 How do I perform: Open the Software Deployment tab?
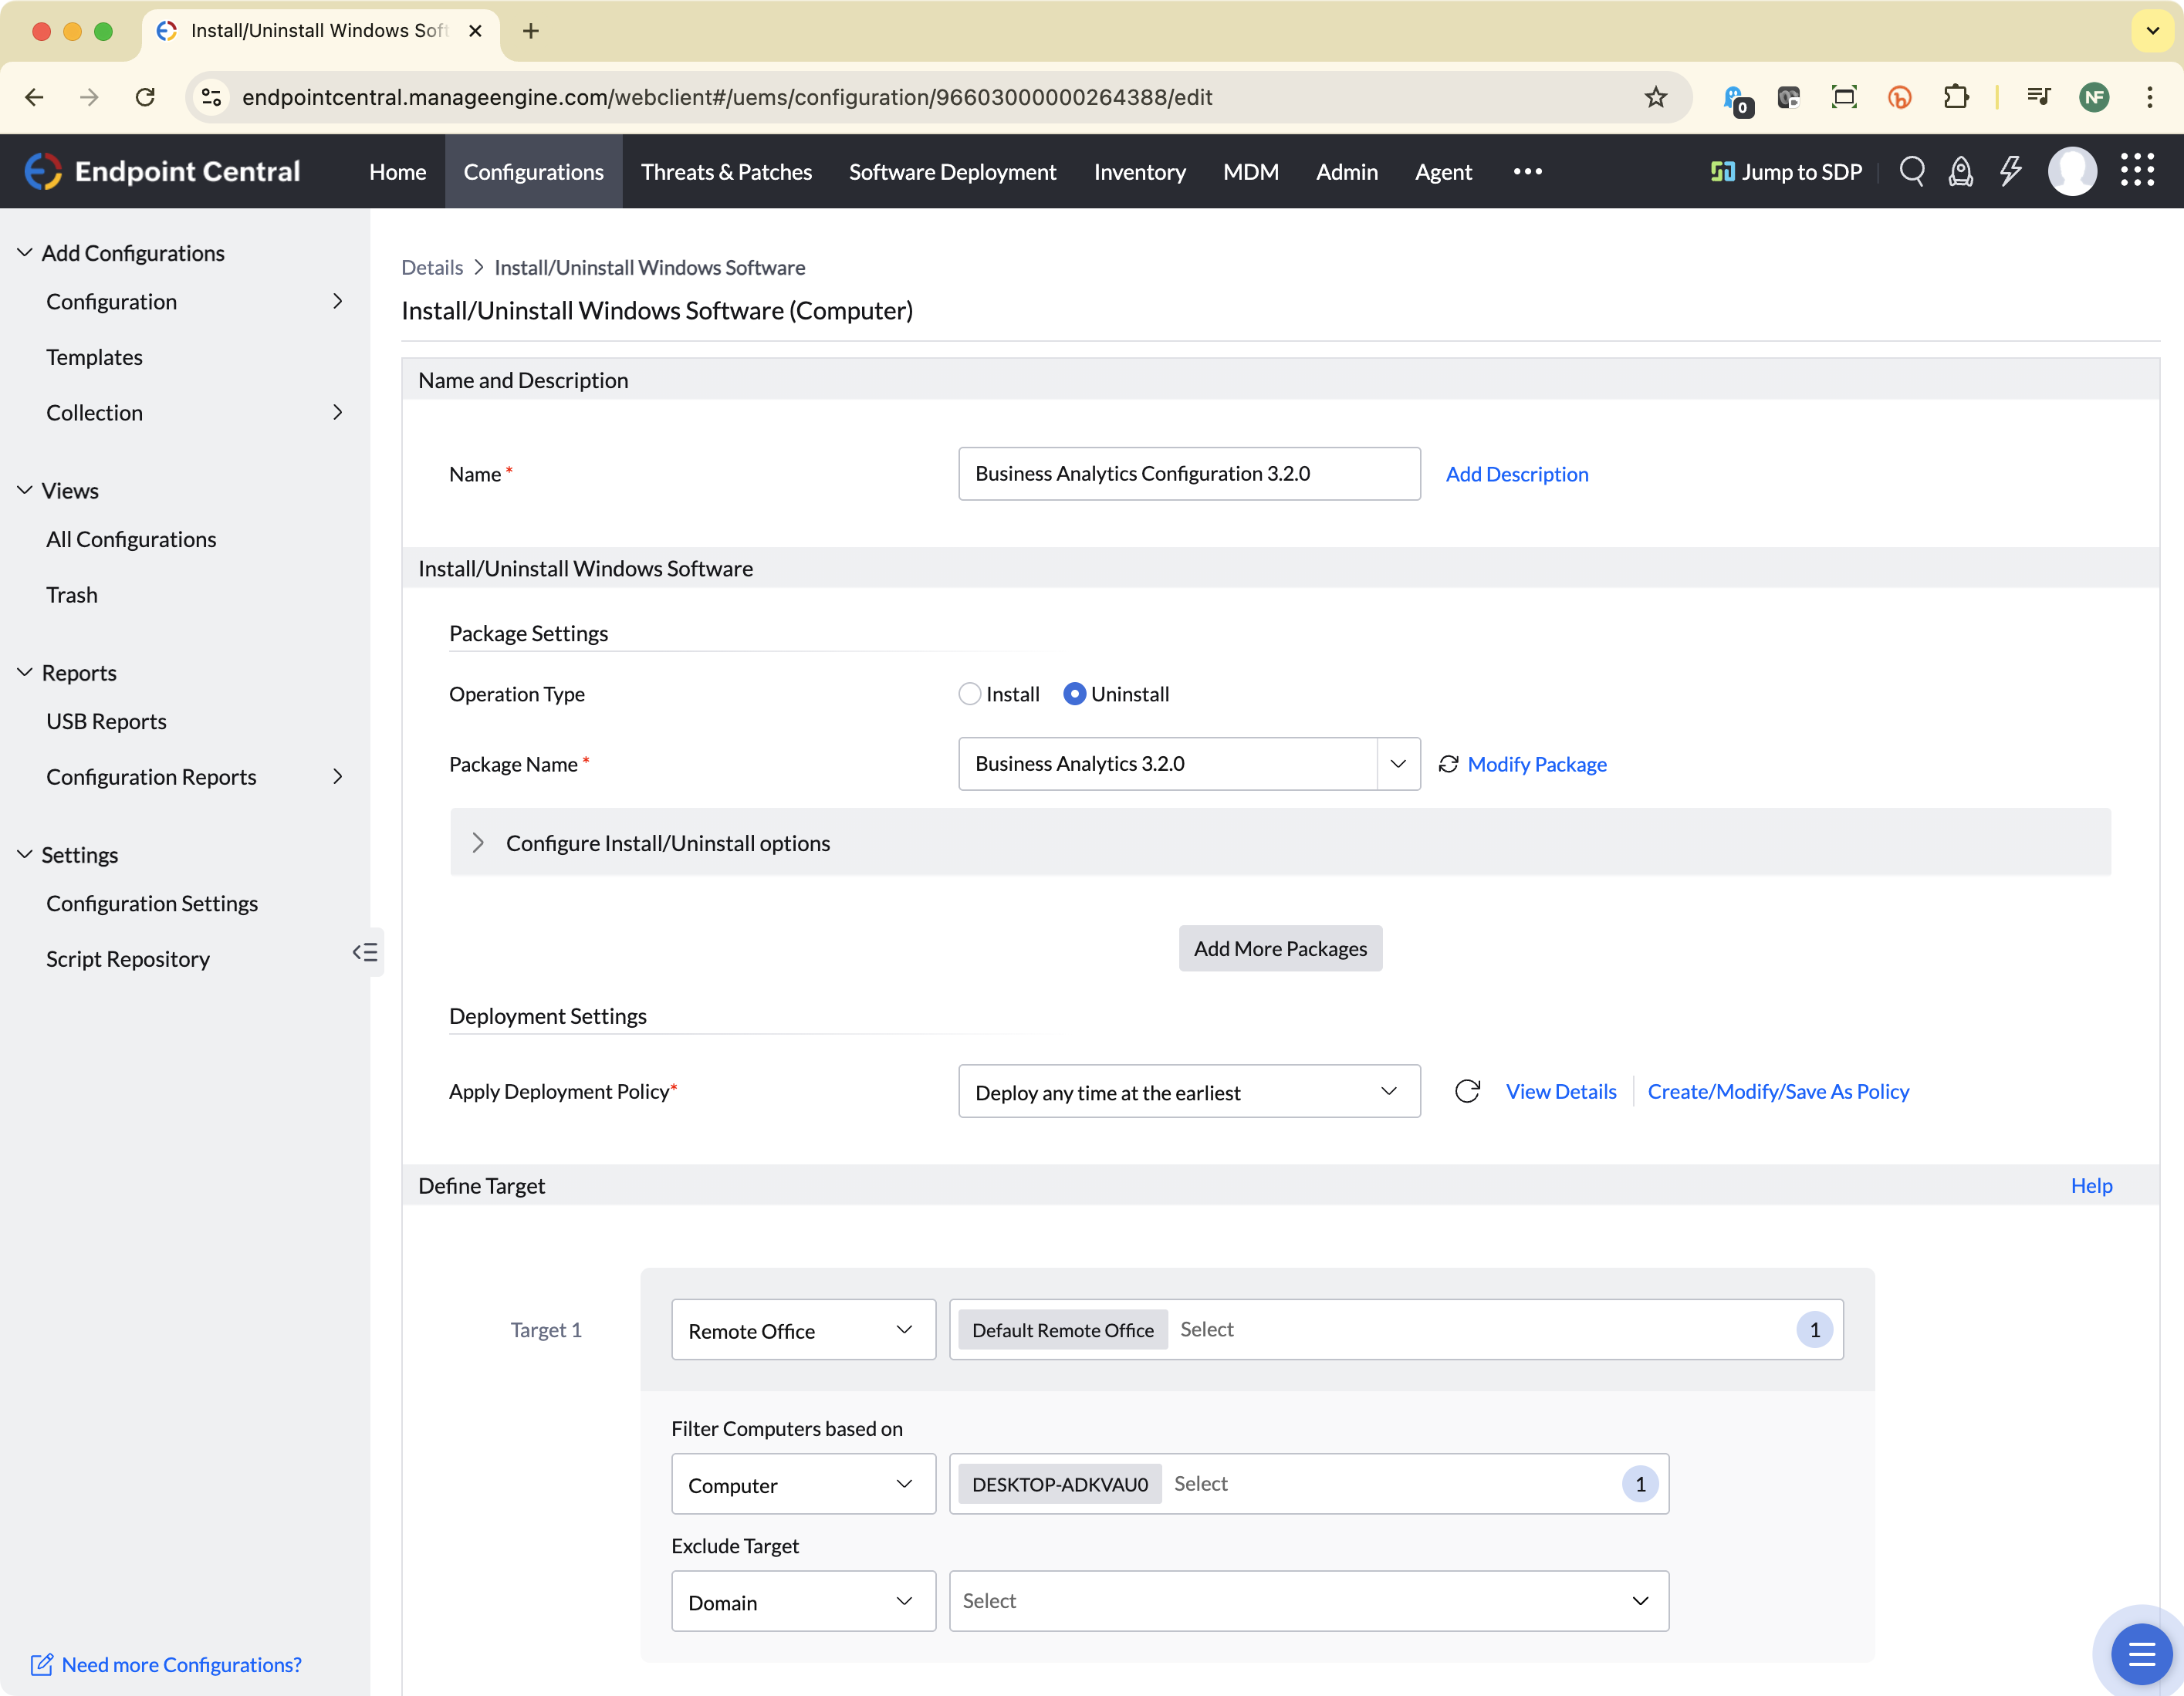[952, 171]
